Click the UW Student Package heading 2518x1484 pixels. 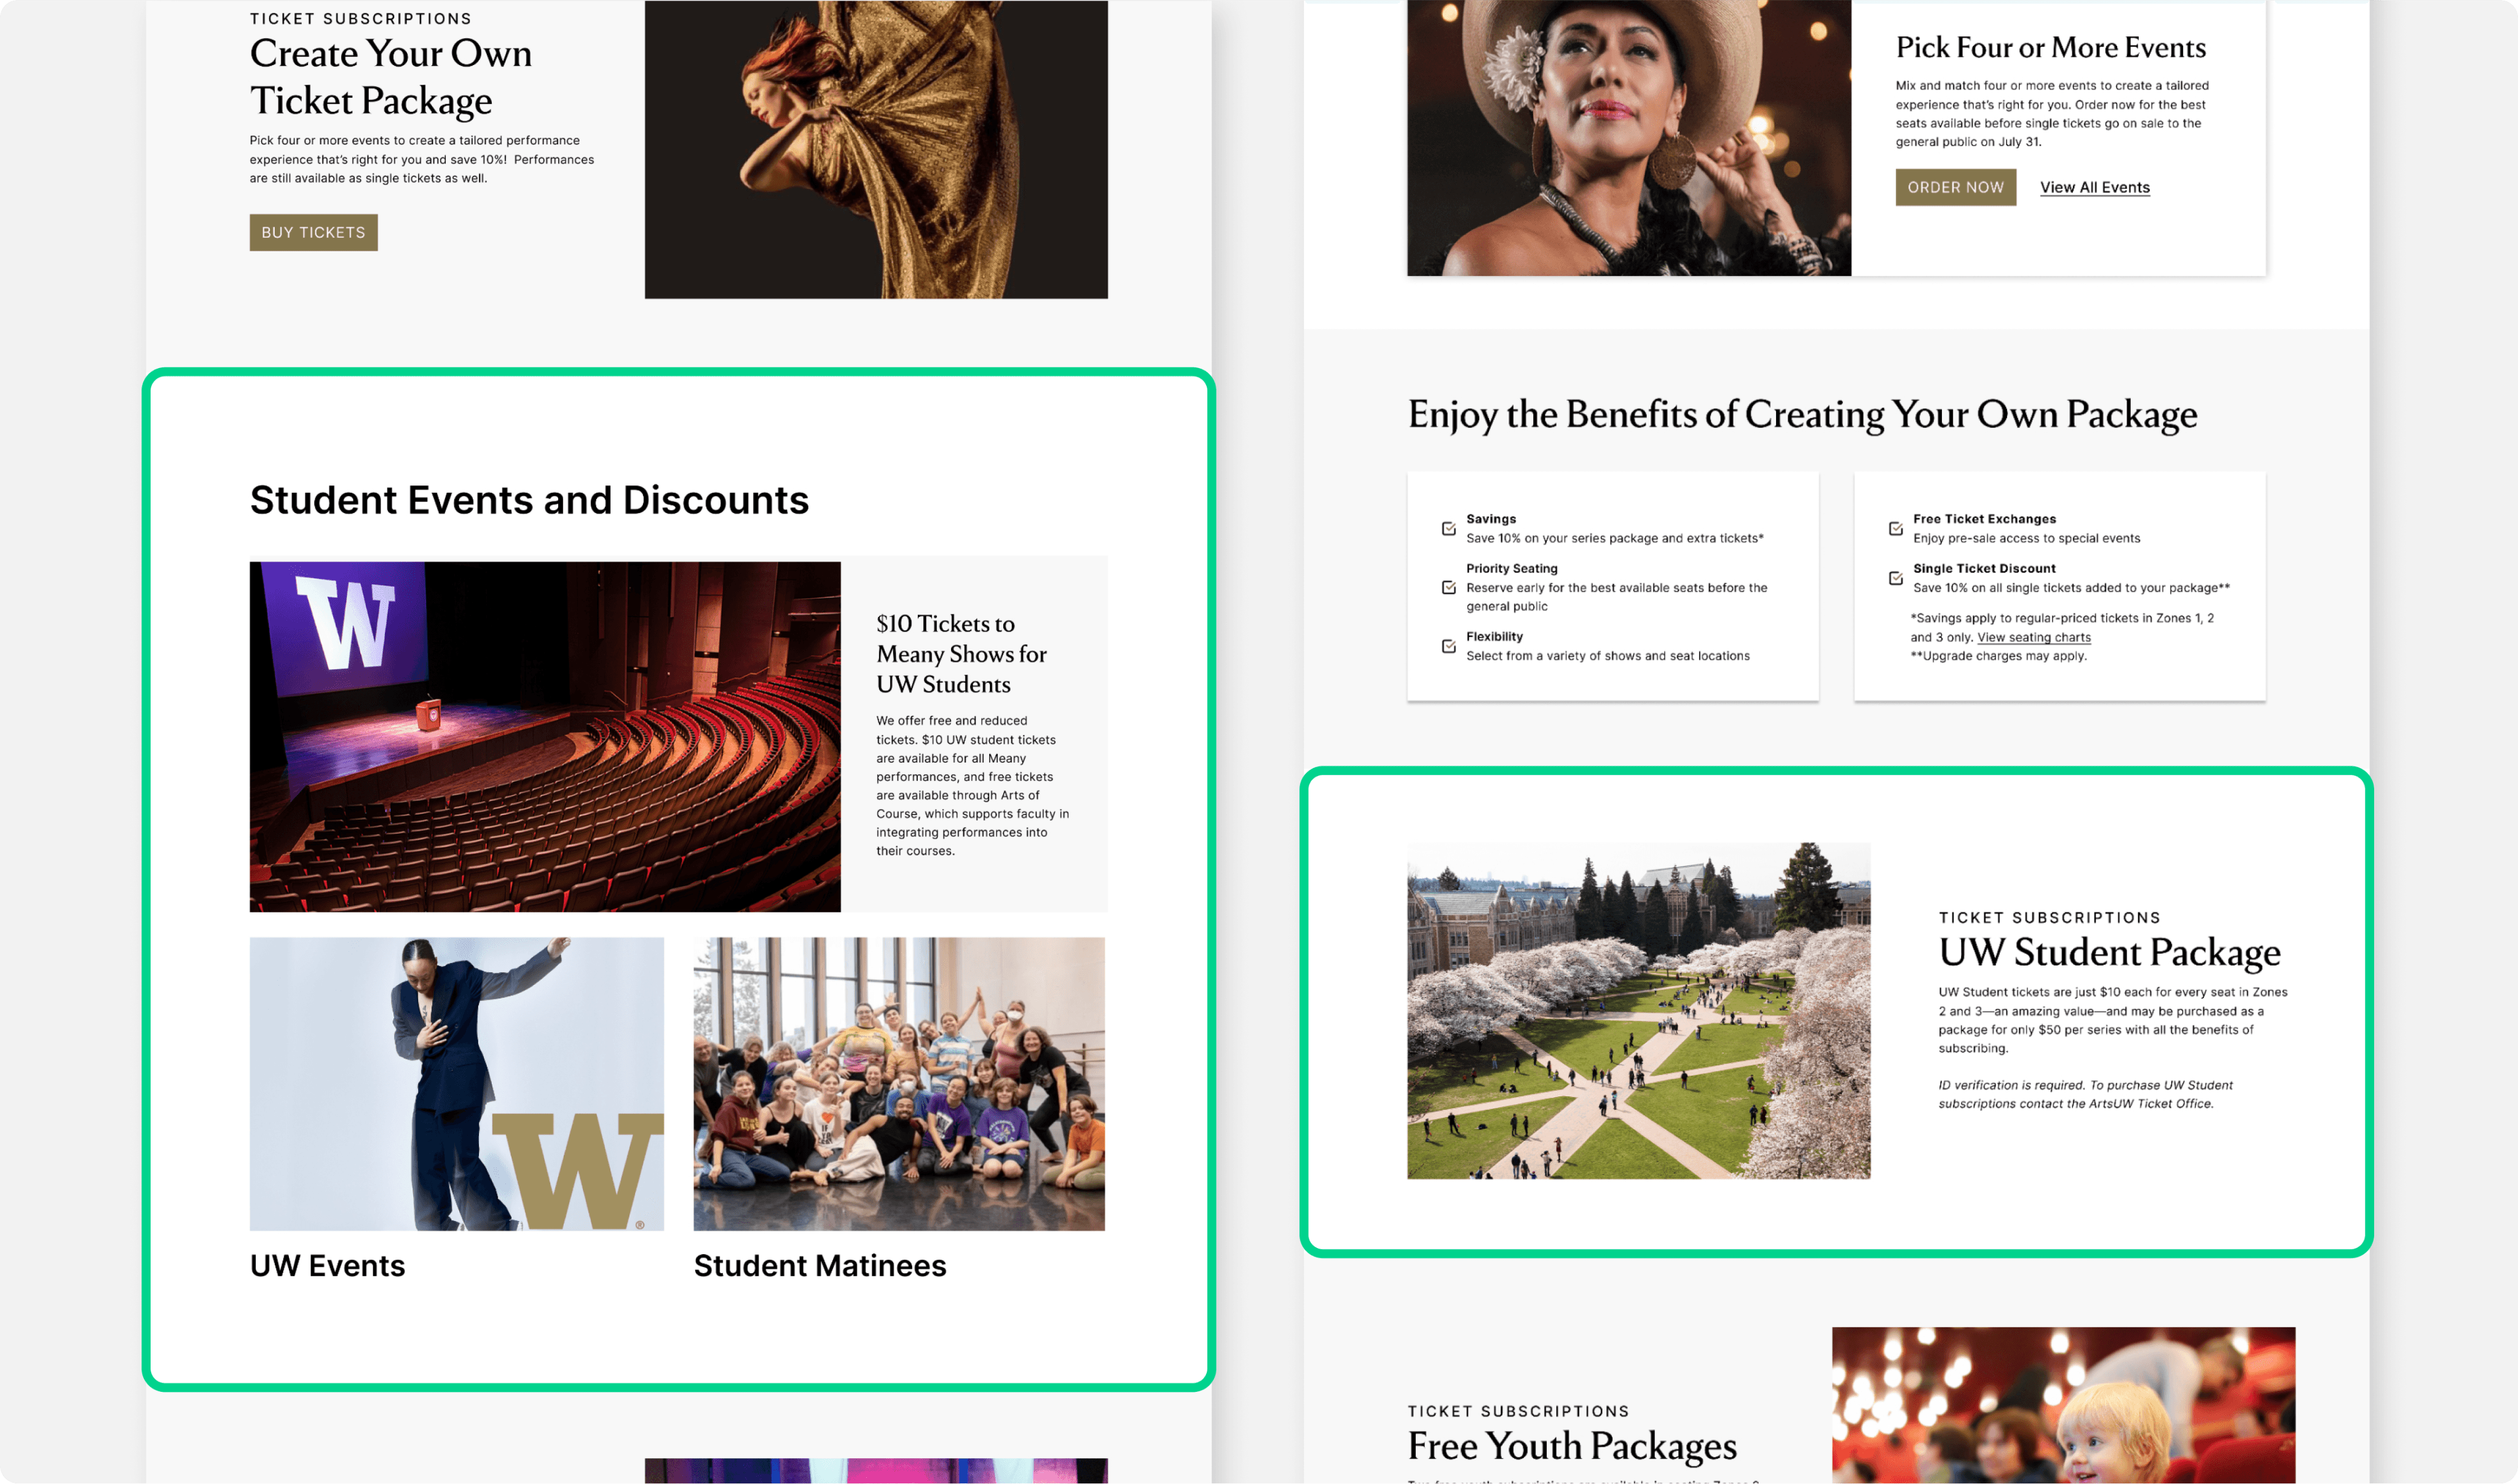pyautogui.click(x=2109, y=952)
